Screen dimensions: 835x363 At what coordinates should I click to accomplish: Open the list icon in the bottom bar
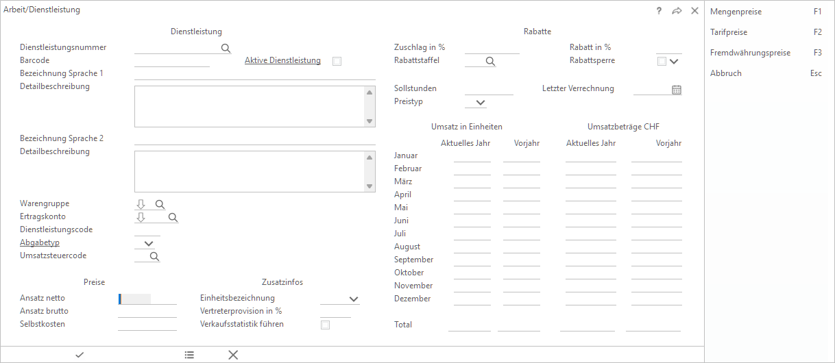(189, 354)
